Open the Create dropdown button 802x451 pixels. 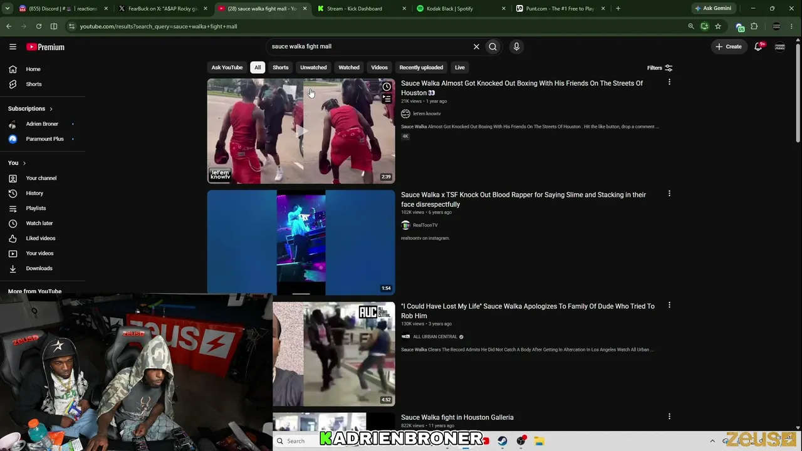[x=729, y=46]
